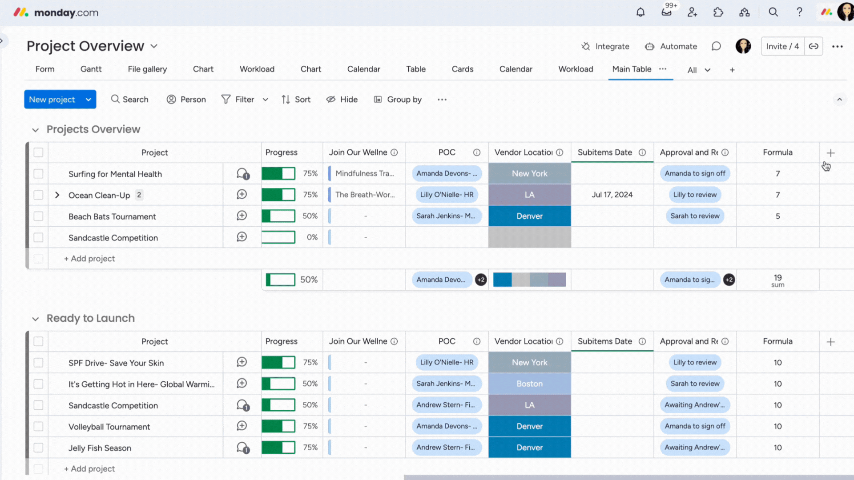Check the Volleyball Tournament row
This screenshot has width=854, height=480.
pyautogui.click(x=38, y=427)
